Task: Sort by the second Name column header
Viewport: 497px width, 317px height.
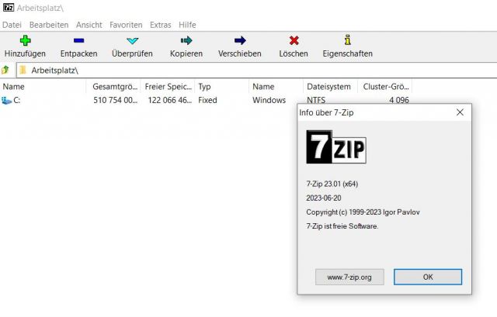Action: coord(276,86)
